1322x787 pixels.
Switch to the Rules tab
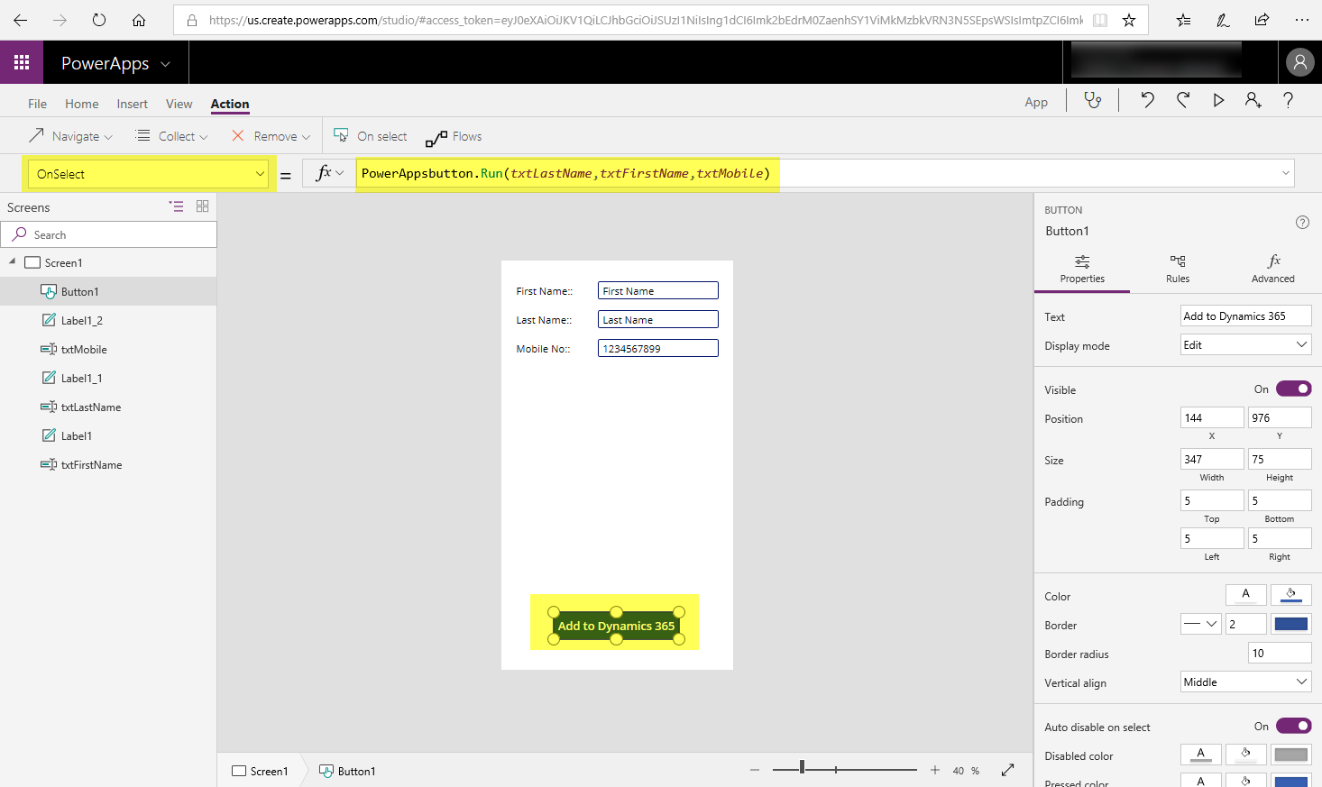(x=1177, y=269)
